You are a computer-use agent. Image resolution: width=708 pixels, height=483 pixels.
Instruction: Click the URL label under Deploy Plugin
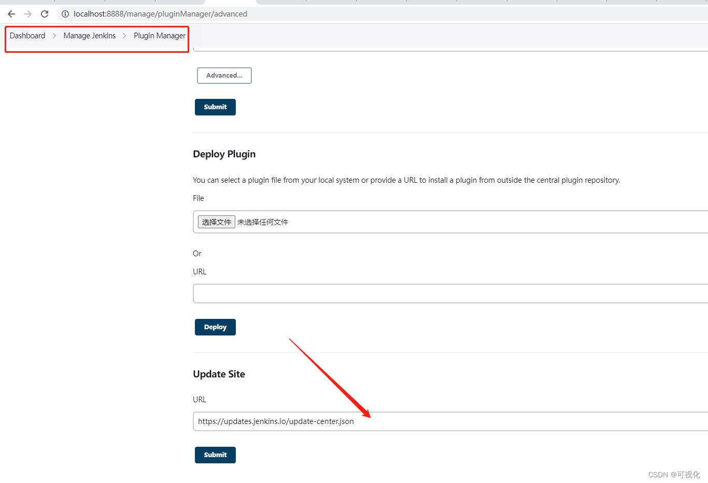[x=200, y=272]
